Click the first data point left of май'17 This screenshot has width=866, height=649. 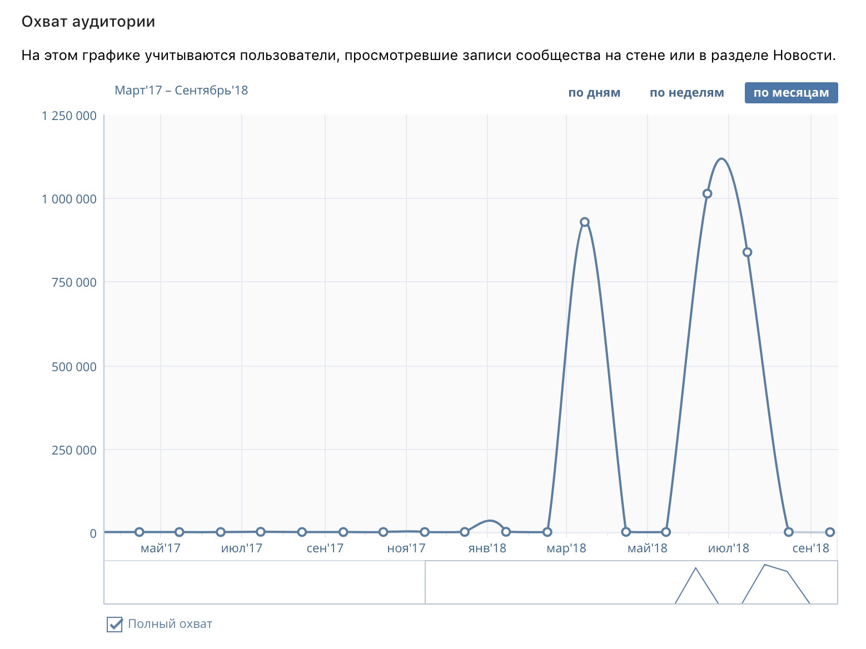point(140,532)
